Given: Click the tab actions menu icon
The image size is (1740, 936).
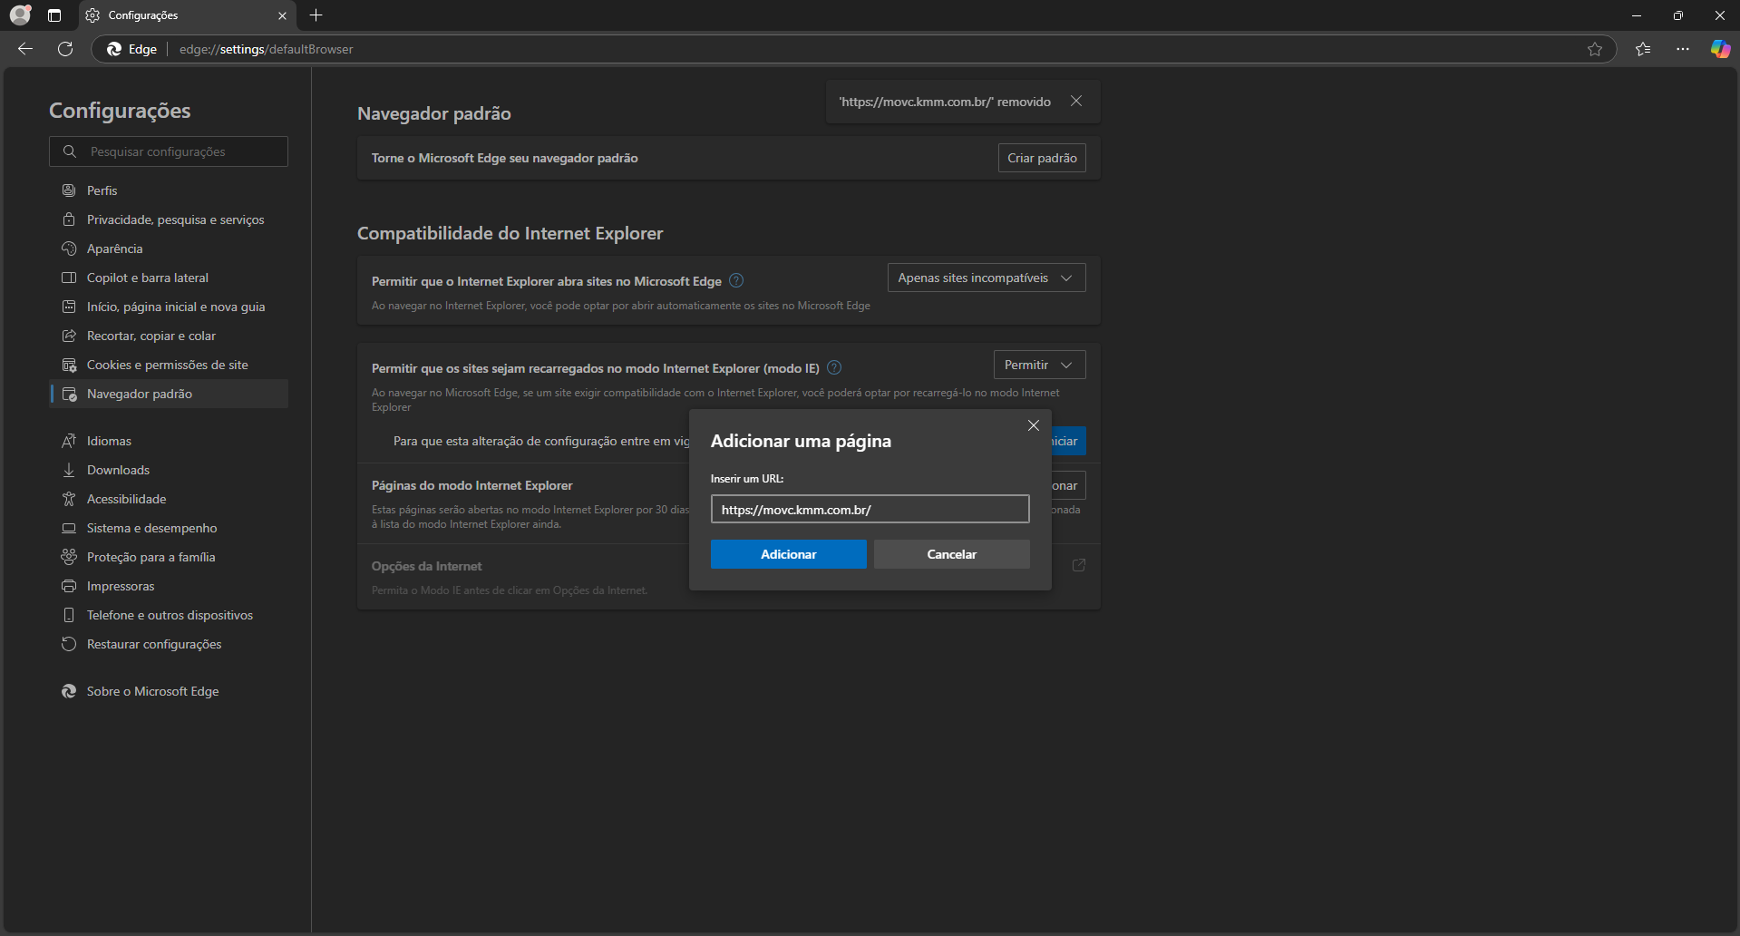Looking at the screenshot, I should pyautogui.click(x=54, y=15).
